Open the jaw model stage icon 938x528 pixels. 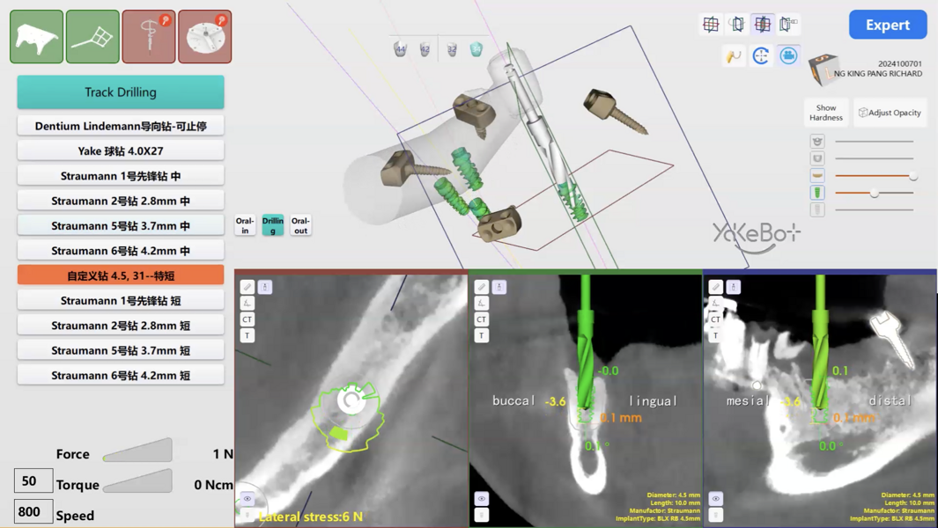(36, 36)
